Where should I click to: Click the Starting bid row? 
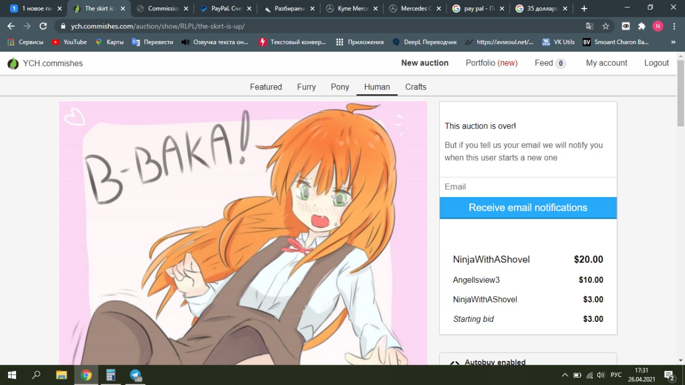point(528,319)
